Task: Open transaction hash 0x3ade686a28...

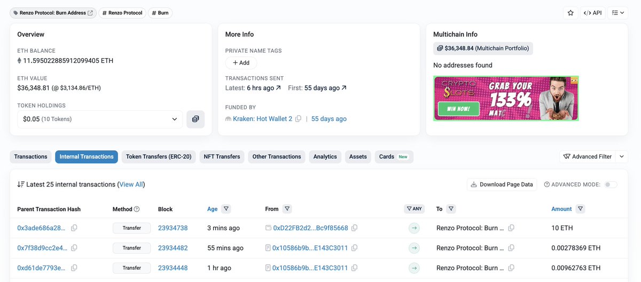Action: (42, 228)
